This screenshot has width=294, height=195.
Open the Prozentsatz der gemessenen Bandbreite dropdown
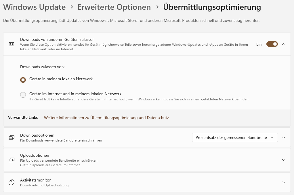point(235,137)
